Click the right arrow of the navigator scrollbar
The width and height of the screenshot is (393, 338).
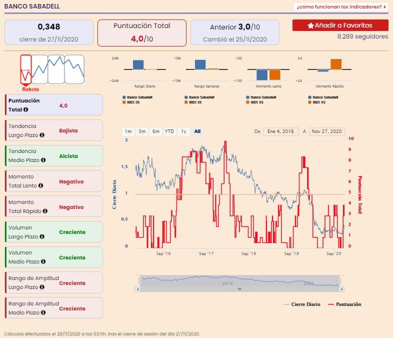pos(342,289)
